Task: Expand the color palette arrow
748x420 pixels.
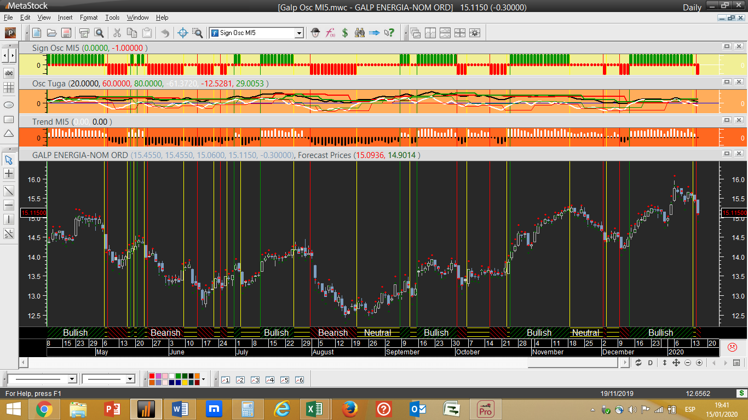Action: [203, 379]
